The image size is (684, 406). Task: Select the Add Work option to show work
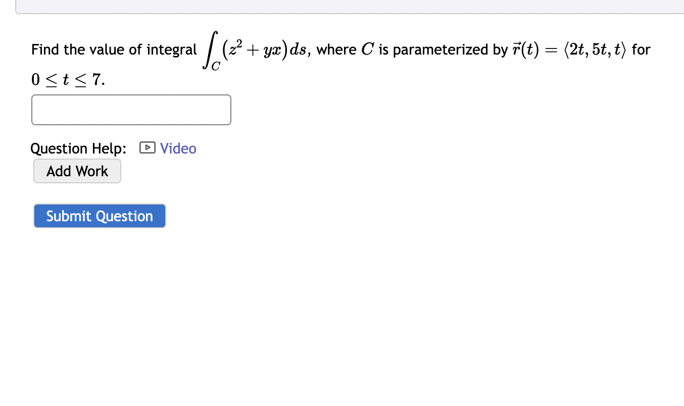pos(77,171)
